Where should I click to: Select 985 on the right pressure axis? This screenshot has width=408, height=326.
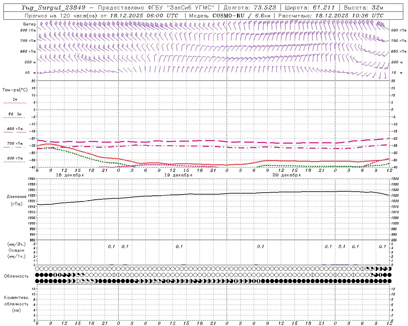tap(395, 240)
